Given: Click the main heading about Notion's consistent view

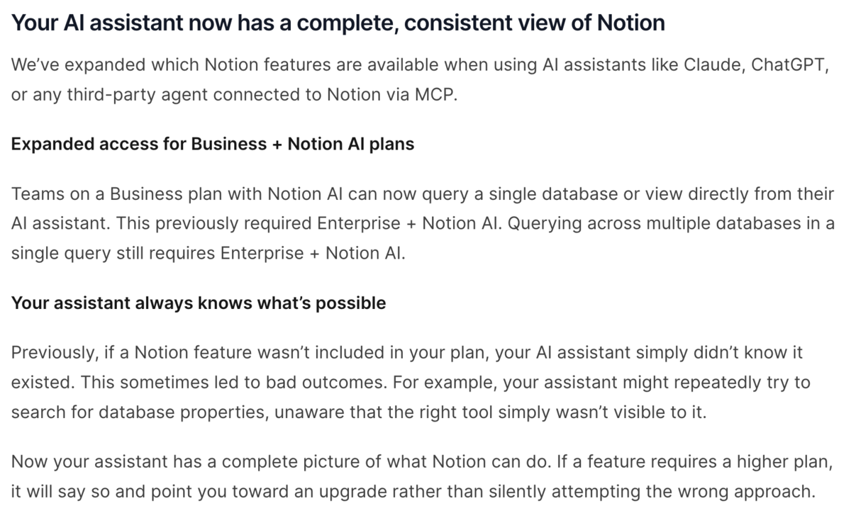Looking at the screenshot, I should (338, 23).
